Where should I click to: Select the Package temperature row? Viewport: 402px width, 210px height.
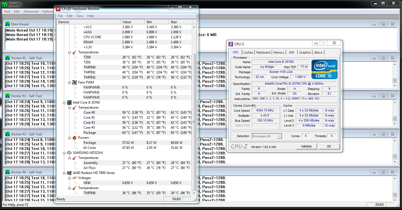[x=124, y=133]
